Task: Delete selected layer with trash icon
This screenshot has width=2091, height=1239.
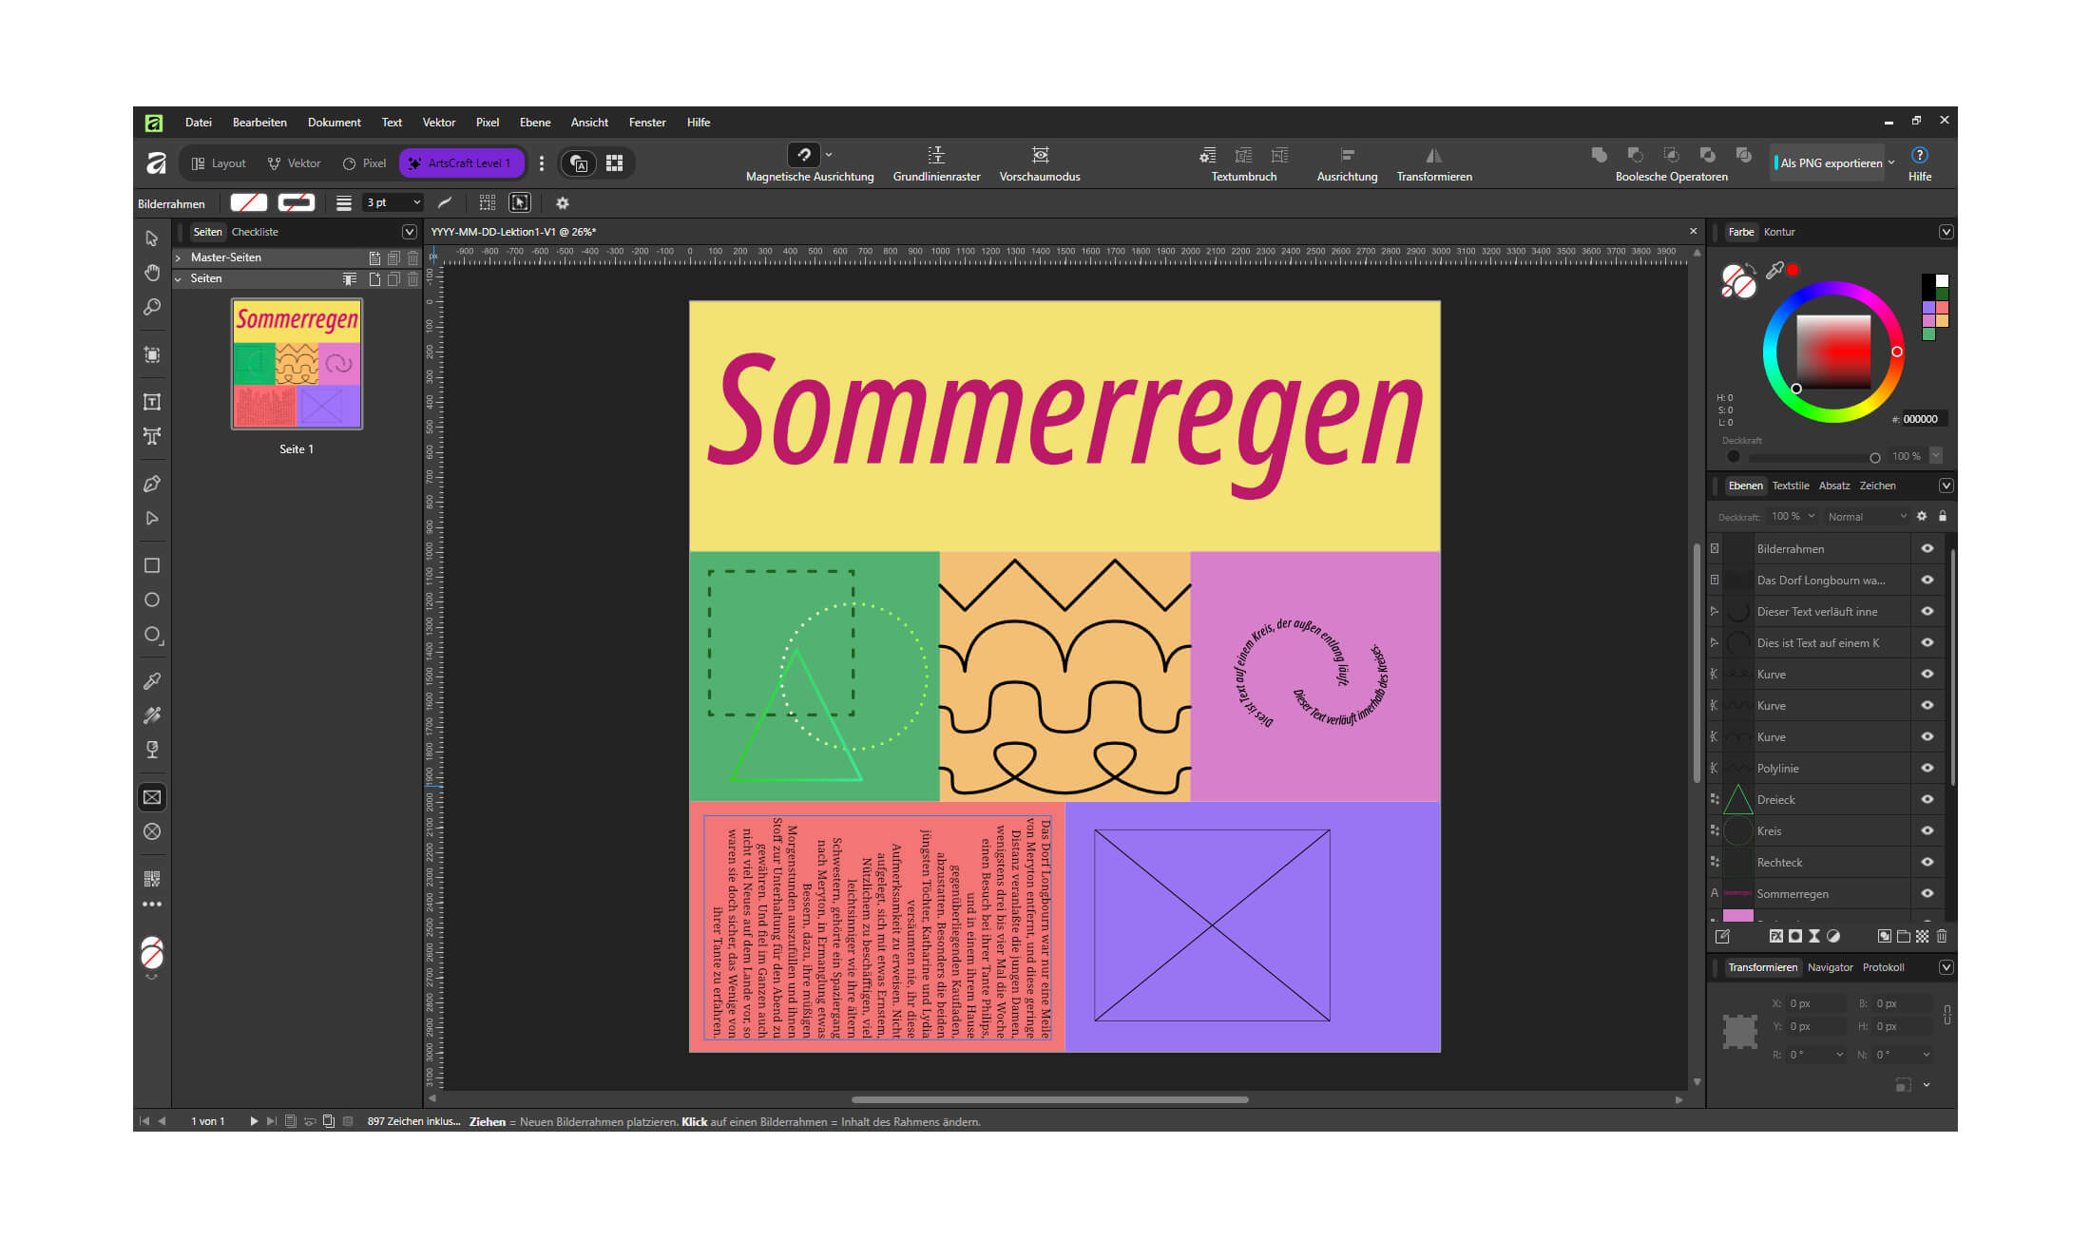Action: pos(1942,936)
